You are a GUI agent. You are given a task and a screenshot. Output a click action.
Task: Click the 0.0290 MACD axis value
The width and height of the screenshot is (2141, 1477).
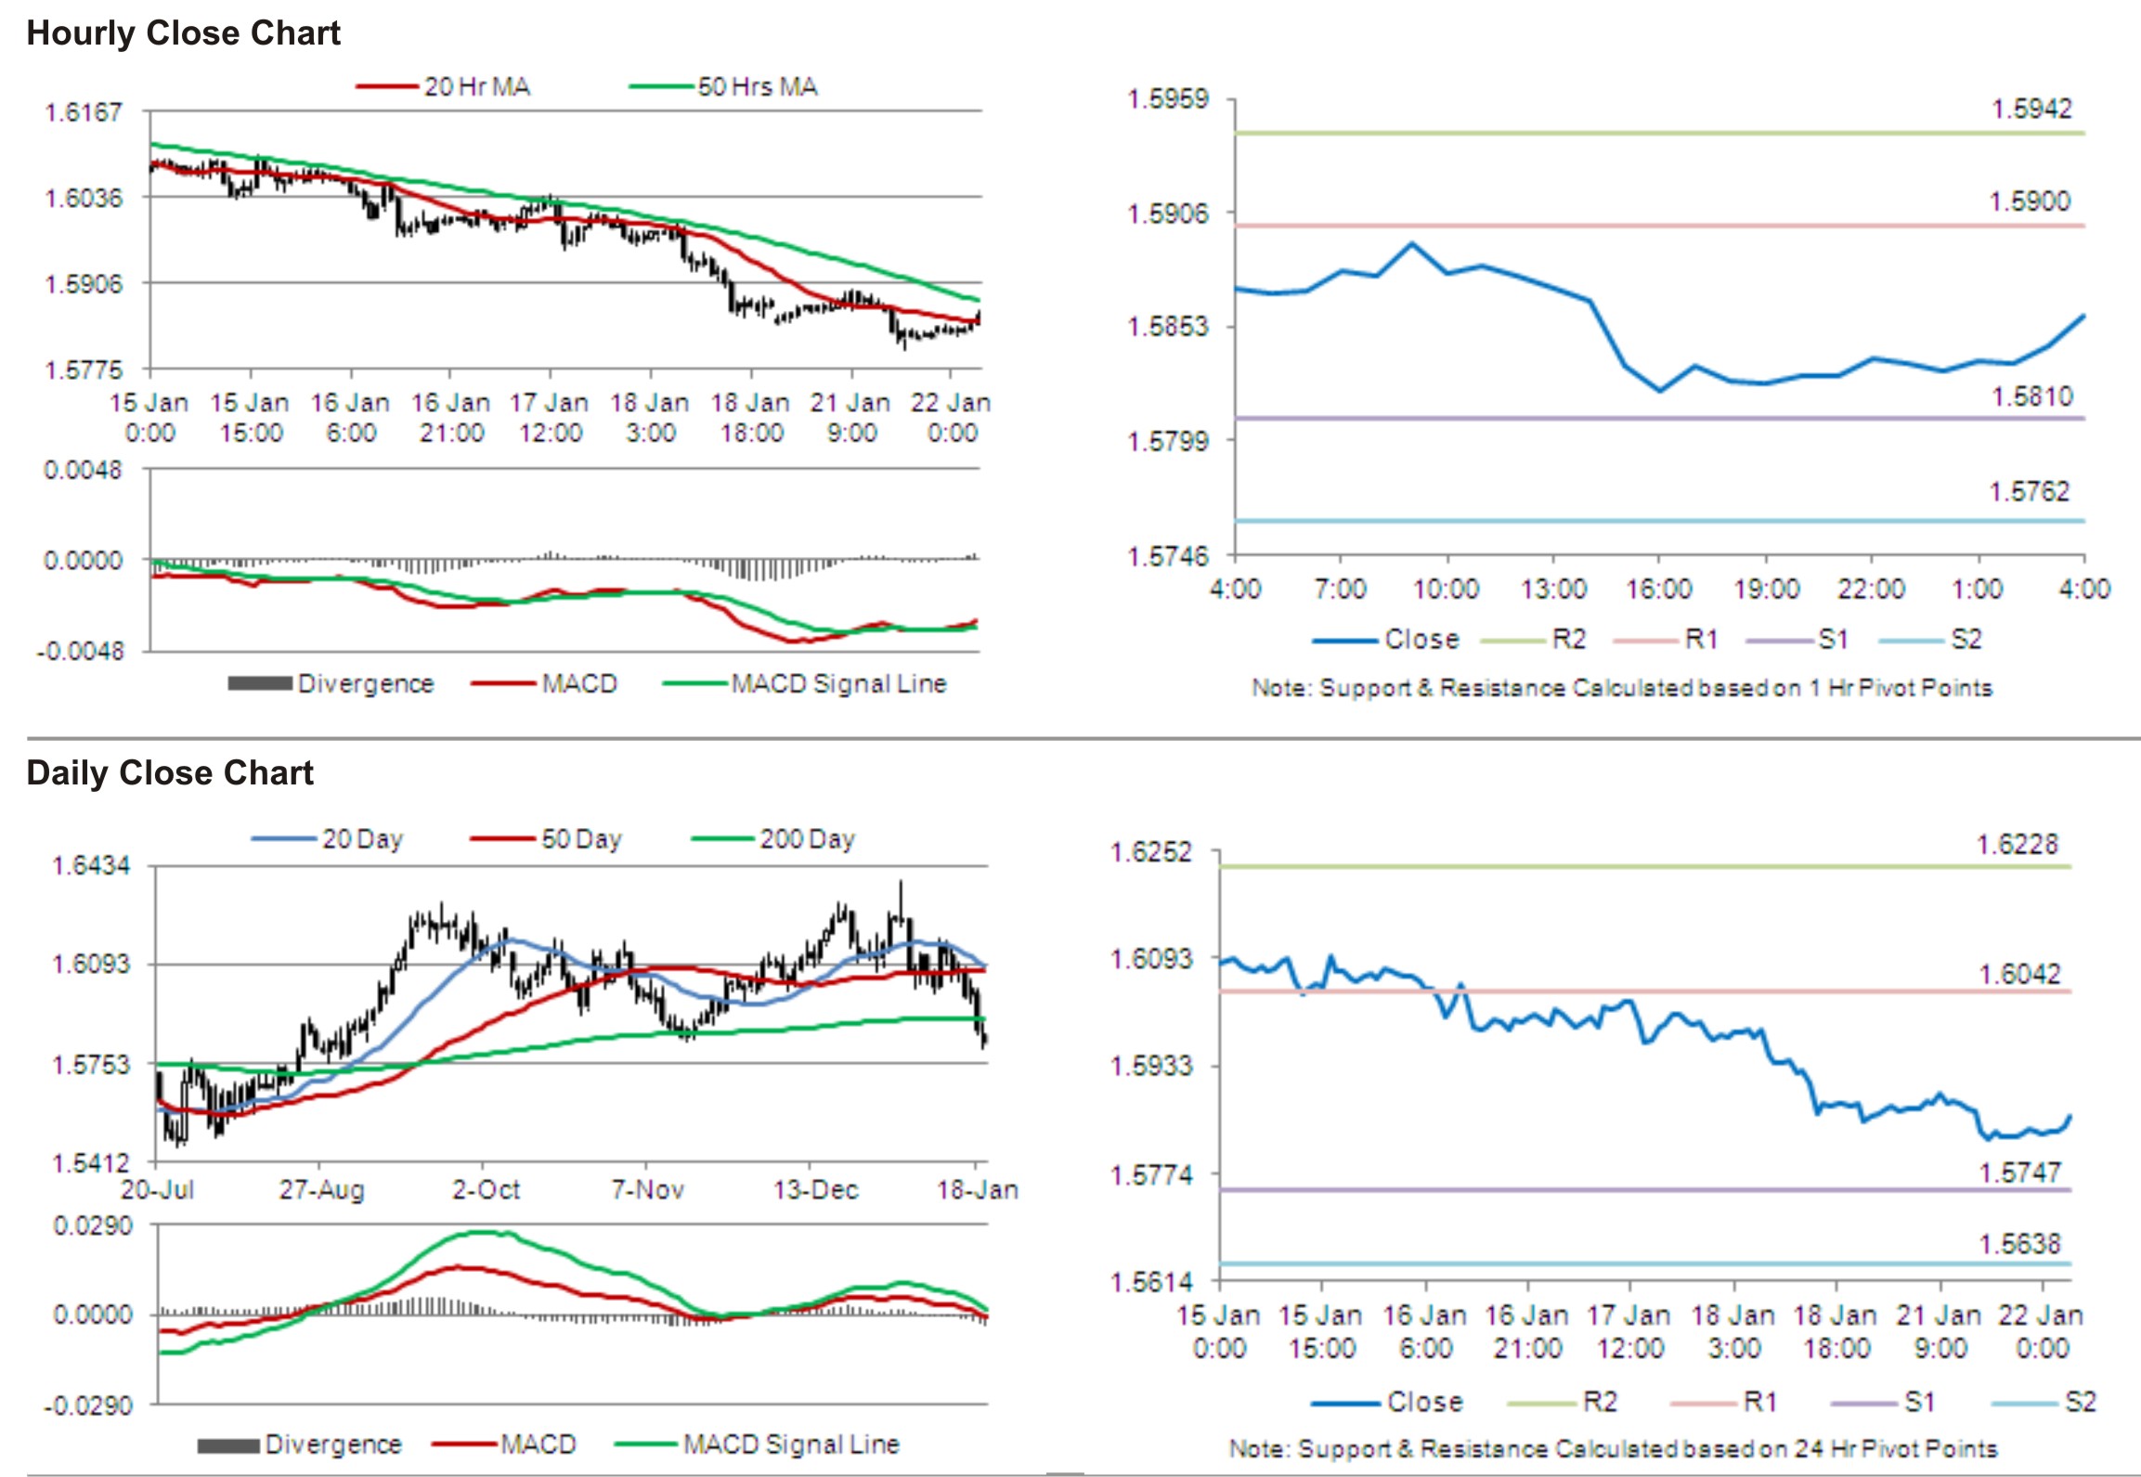[x=93, y=1226]
